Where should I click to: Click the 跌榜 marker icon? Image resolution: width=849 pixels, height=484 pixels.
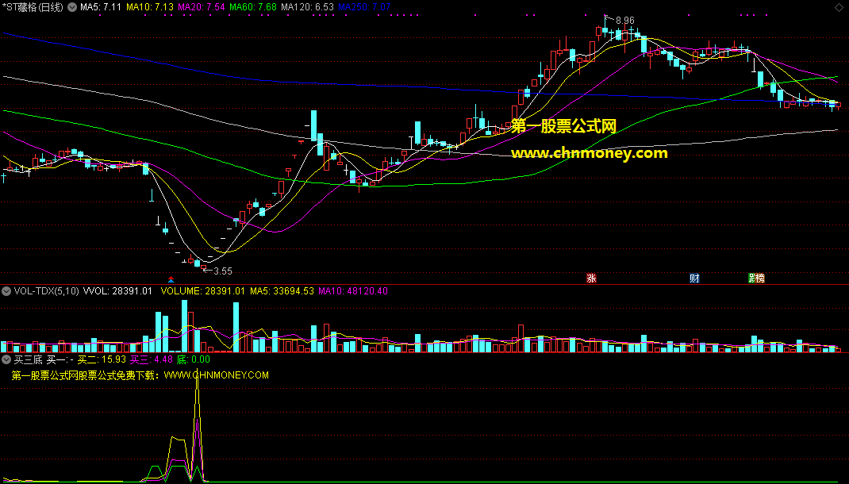coord(756,278)
